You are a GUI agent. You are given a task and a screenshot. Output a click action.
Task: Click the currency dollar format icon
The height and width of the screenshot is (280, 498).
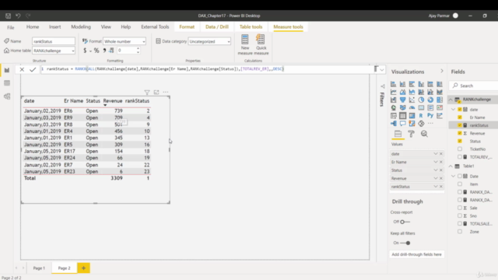click(x=85, y=51)
